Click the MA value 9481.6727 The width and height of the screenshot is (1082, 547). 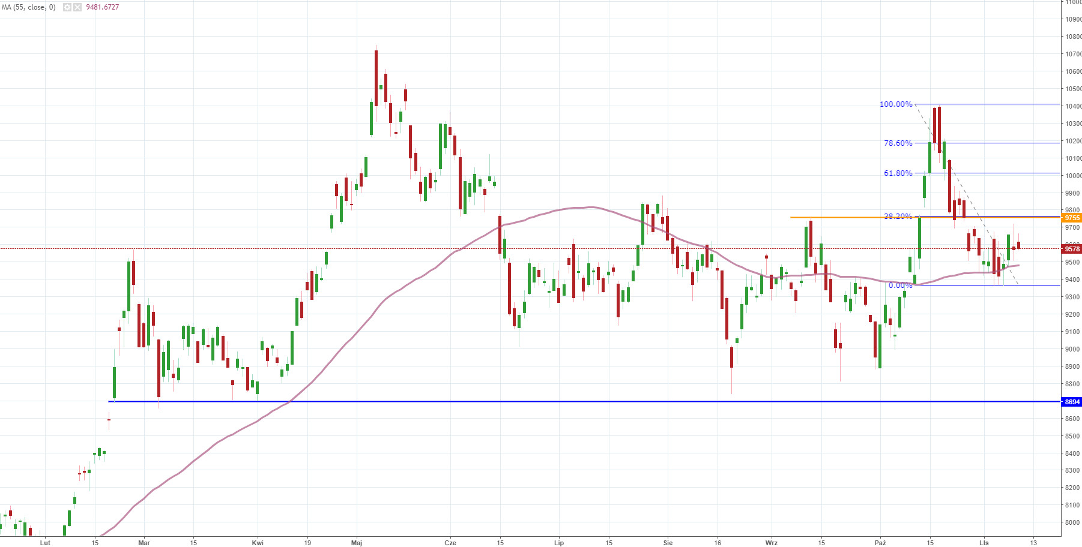pyautogui.click(x=103, y=7)
